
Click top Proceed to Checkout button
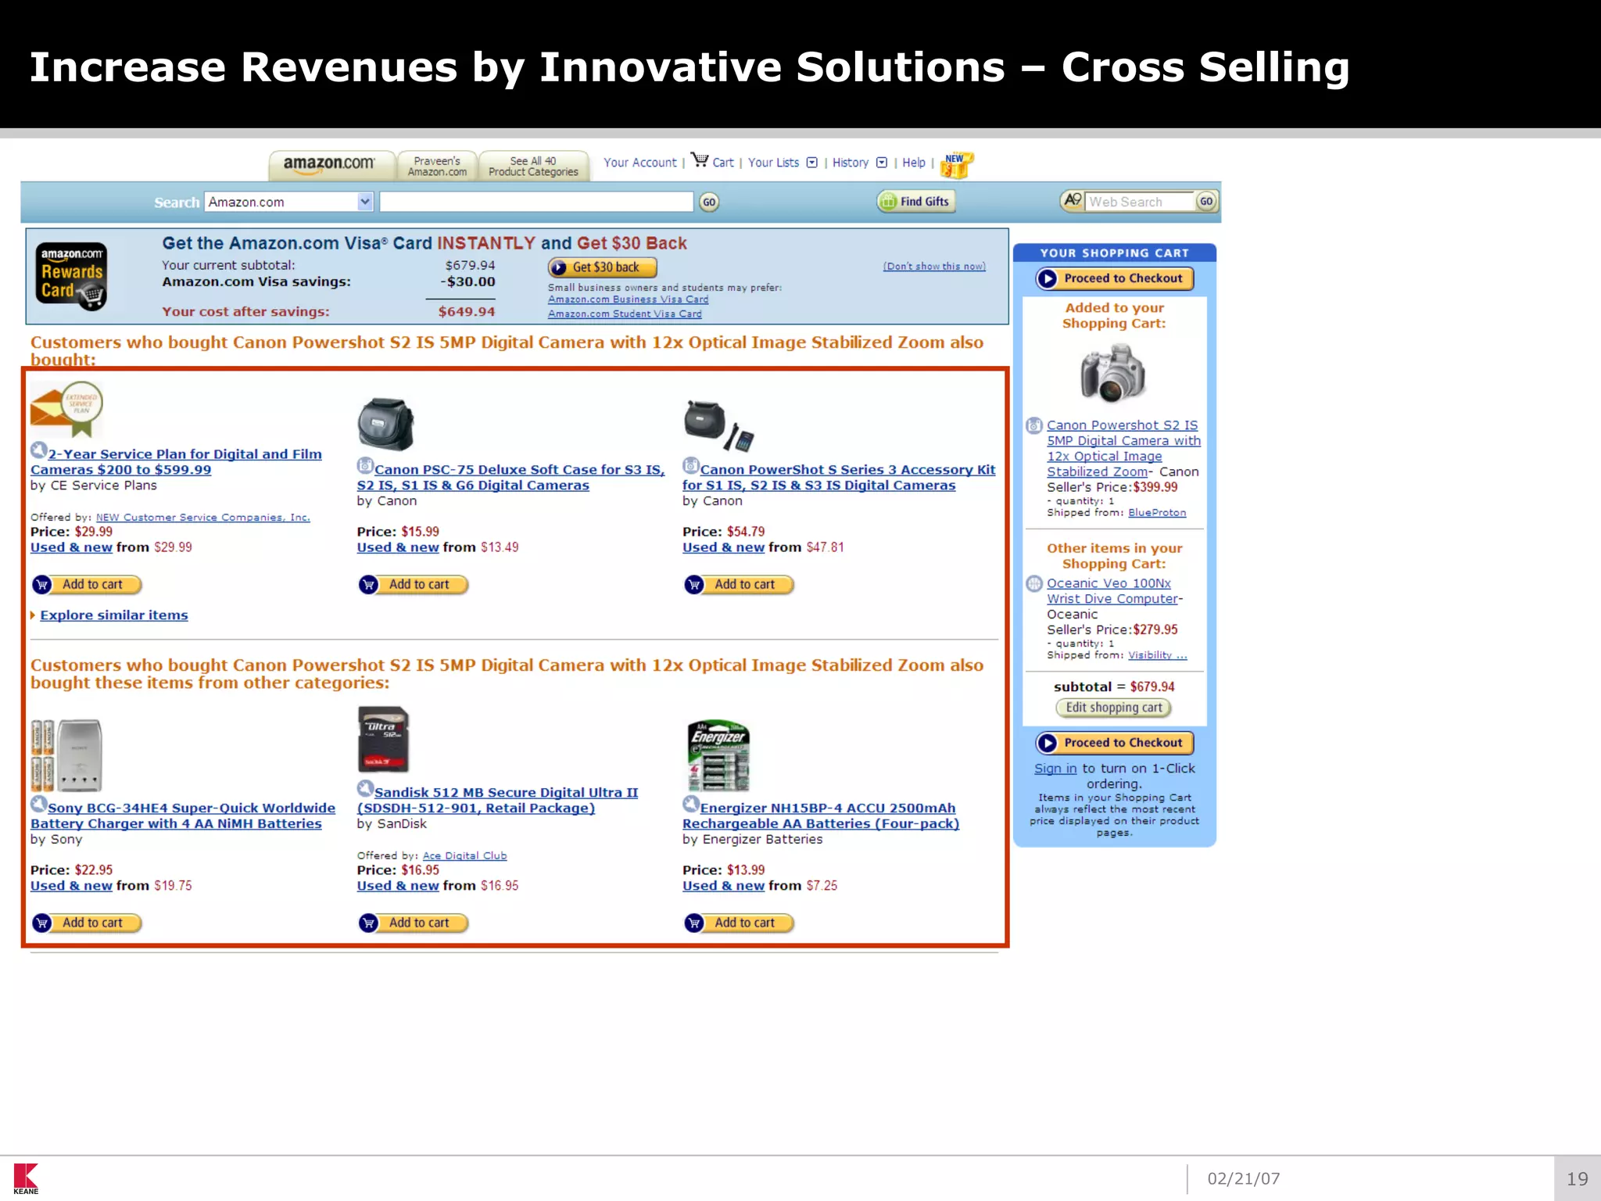1114,278
